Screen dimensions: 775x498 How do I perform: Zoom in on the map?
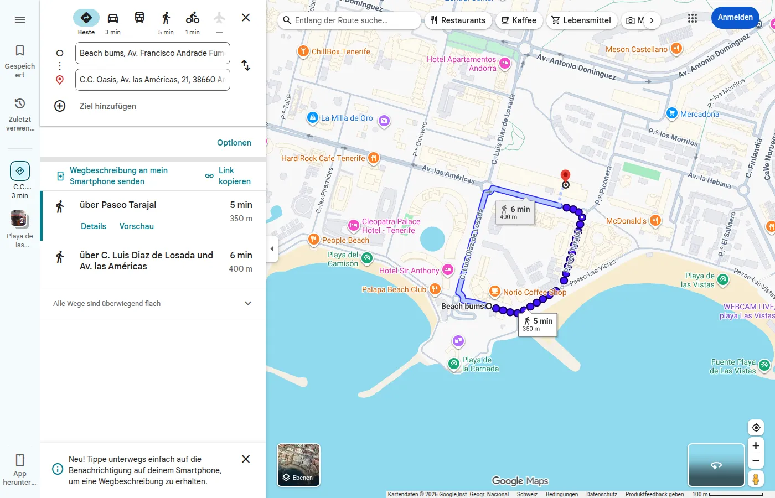(x=756, y=445)
